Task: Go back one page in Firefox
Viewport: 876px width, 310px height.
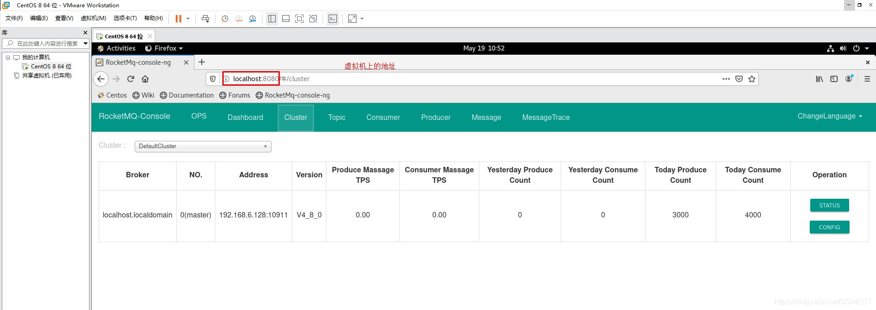Action: point(101,79)
